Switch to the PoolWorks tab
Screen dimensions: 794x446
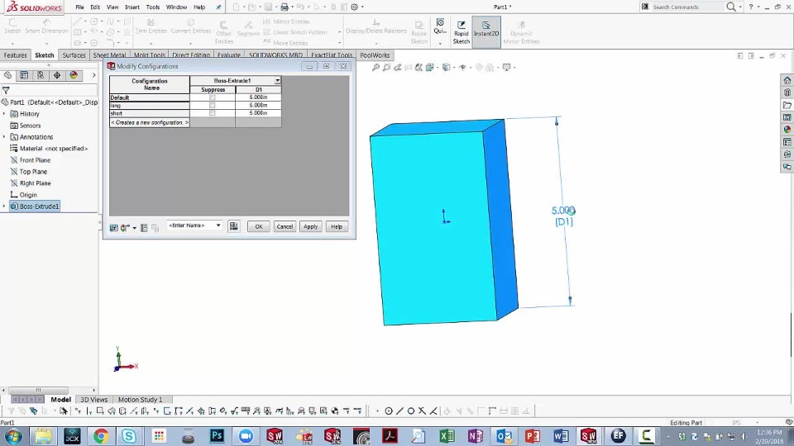pos(375,55)
